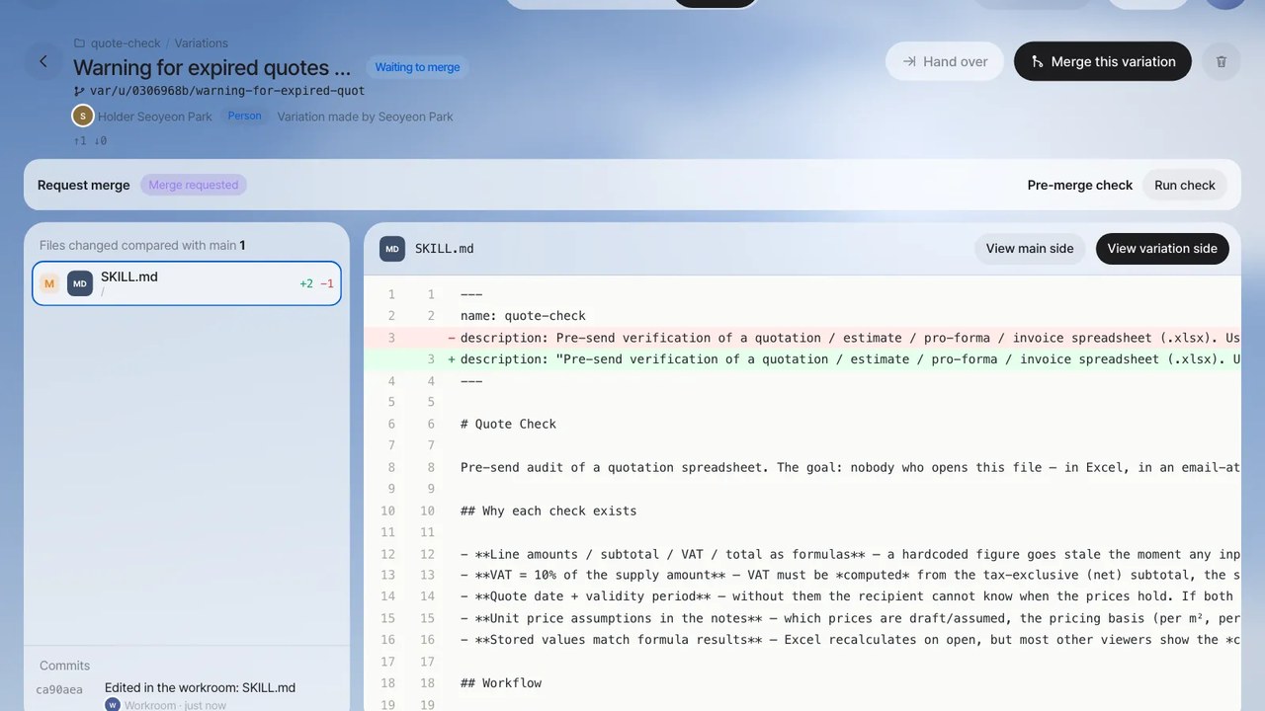Click the MD icon in the SKILL.md file row
Viewport: 1265px width, 711px height.
tap(80, 283)
